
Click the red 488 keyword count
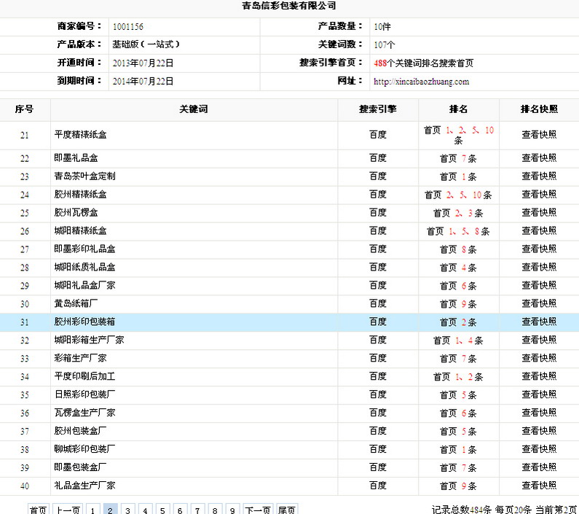click(x=379, y=63)
